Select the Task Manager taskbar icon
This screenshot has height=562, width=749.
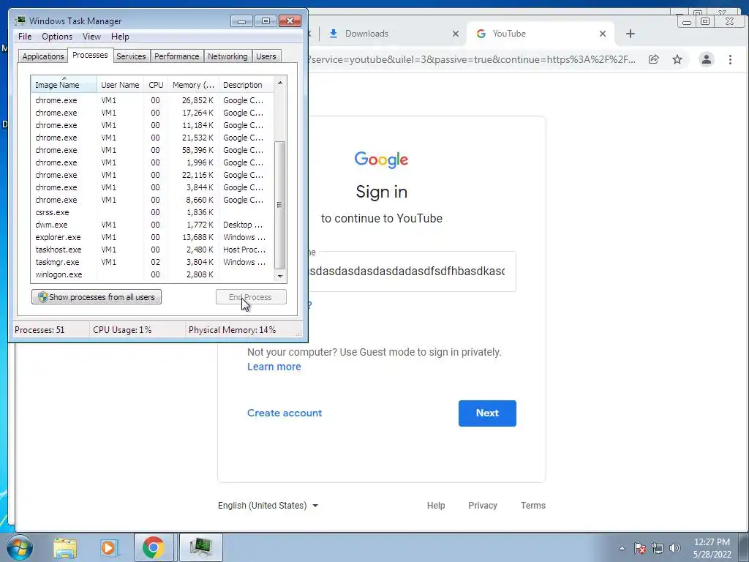pos(200,547)
